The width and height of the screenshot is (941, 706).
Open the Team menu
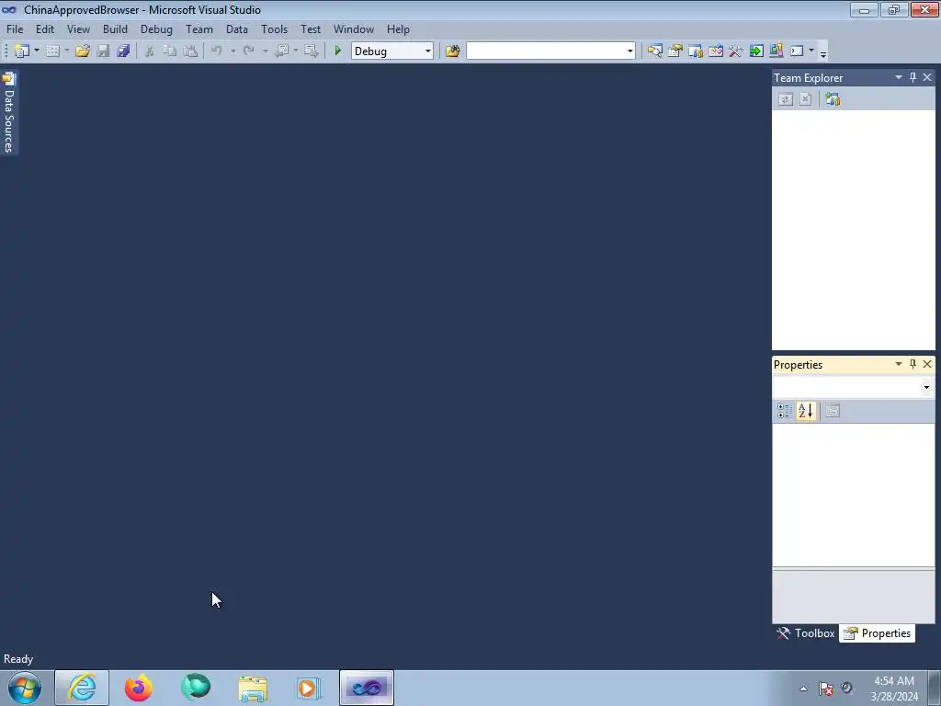199,28
